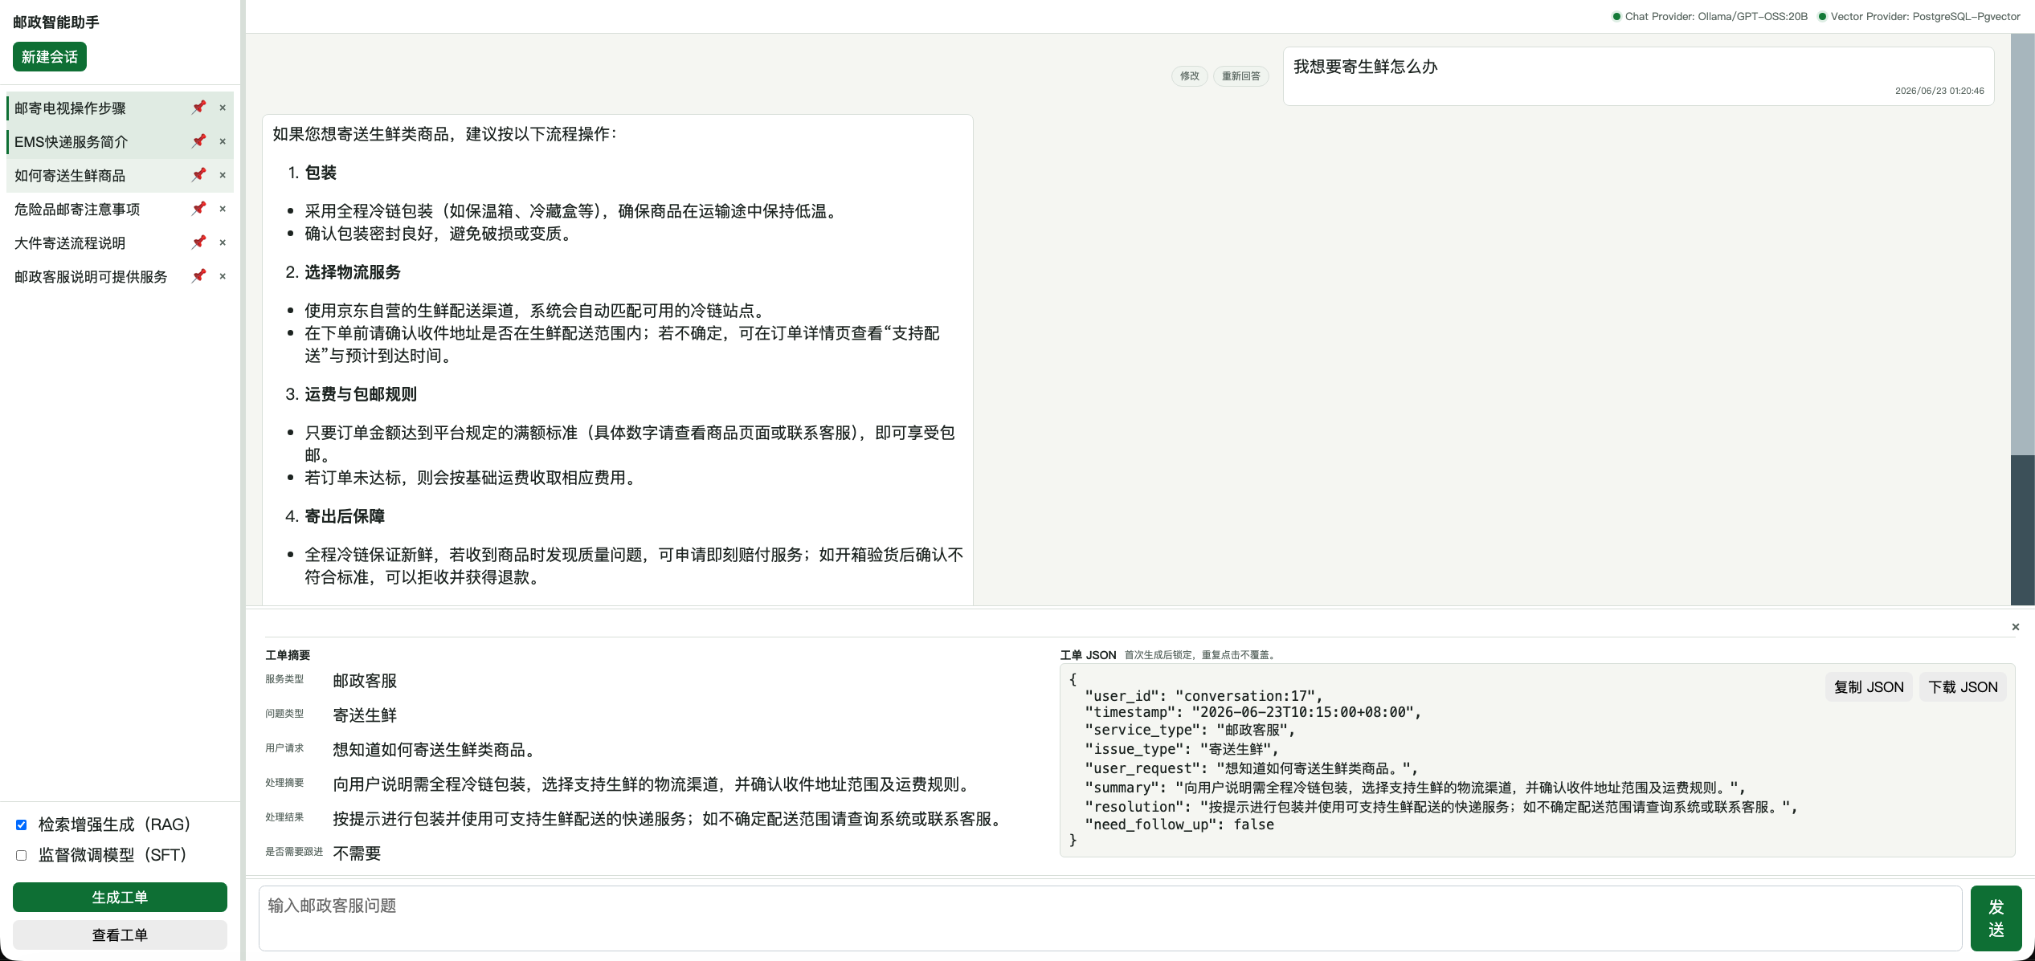Click the 邮政智能助手 app title
The height and width of the screenshot is (961, 2035).
(56, 22)
